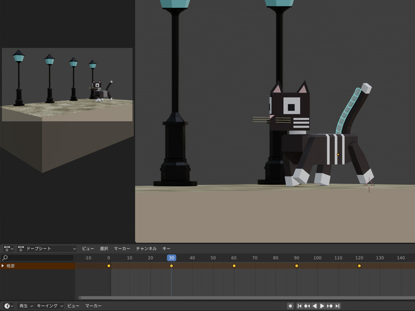
Task: Jump to the next keyframe
Action: [330, 306]
